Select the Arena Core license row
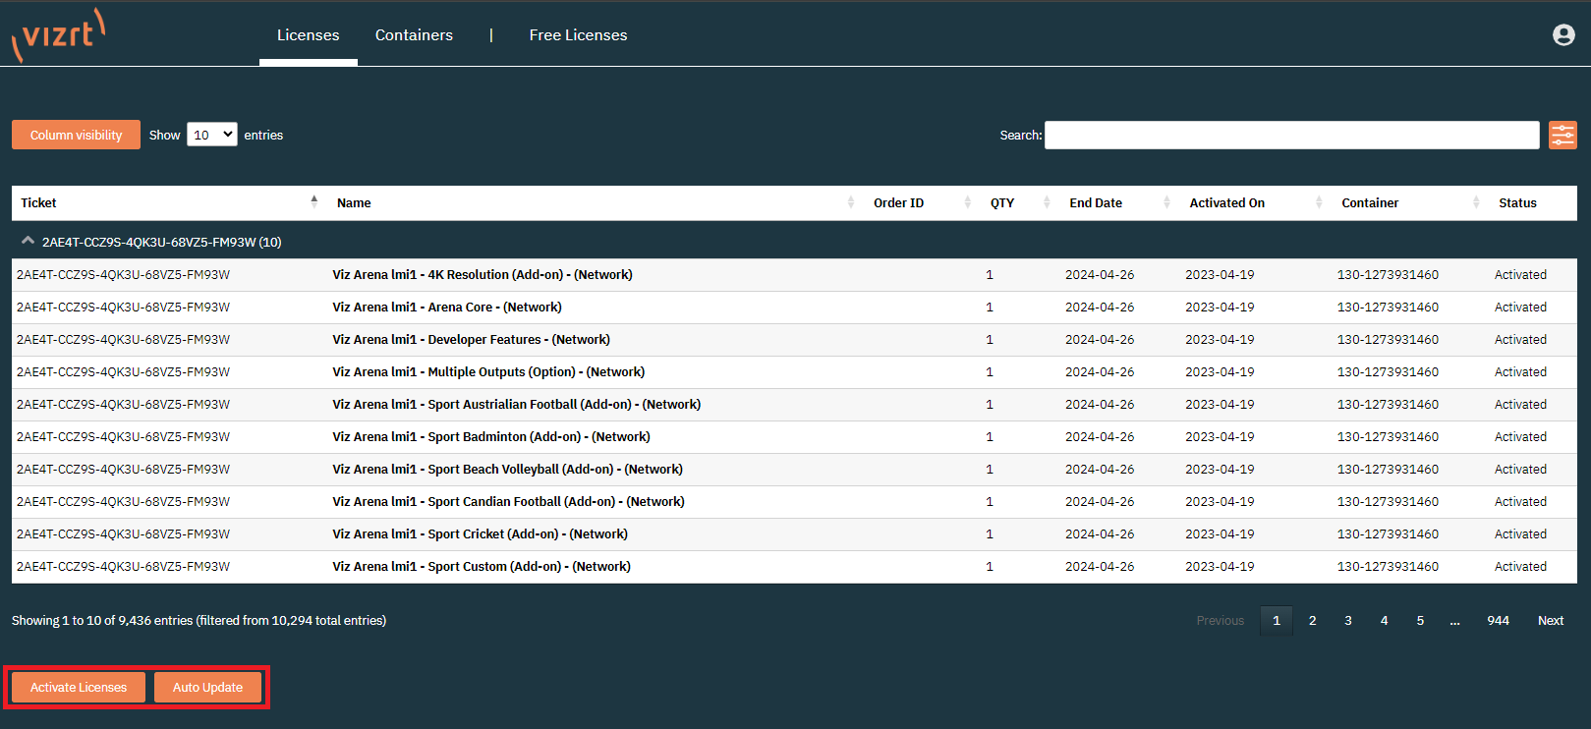Screen dimensions: 1591x729 tap(447, 308)
